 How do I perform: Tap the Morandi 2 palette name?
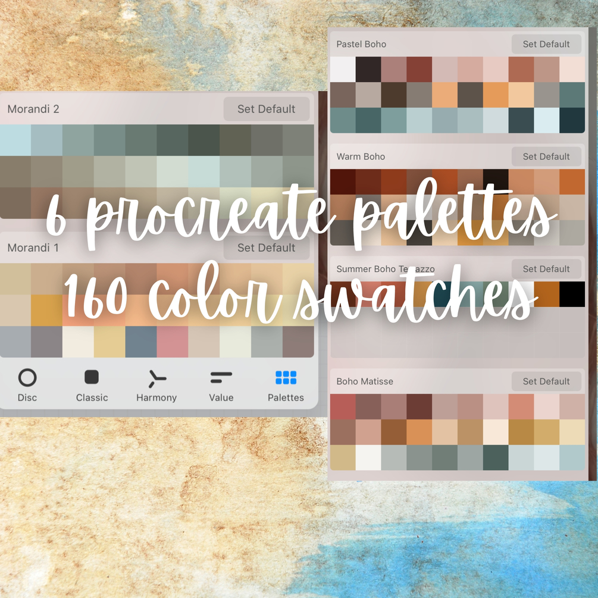pos(33,109)
